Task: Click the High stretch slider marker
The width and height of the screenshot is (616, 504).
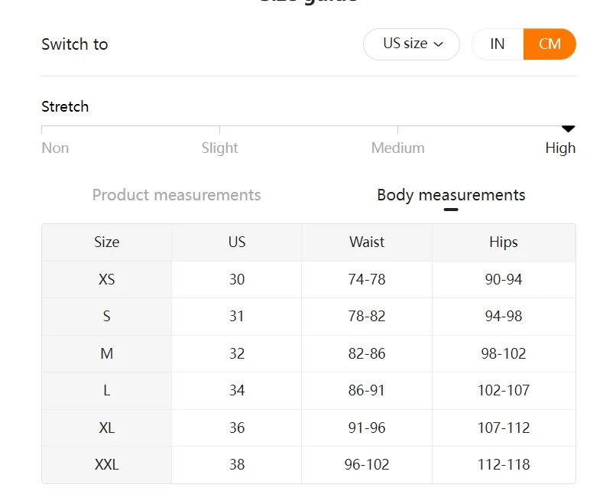Action: point(568,128)
